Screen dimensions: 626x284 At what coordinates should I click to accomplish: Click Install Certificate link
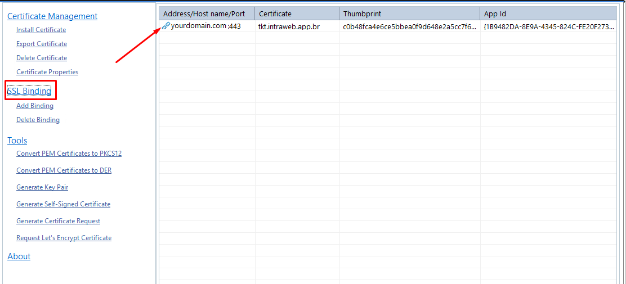(x=41, y=30)
